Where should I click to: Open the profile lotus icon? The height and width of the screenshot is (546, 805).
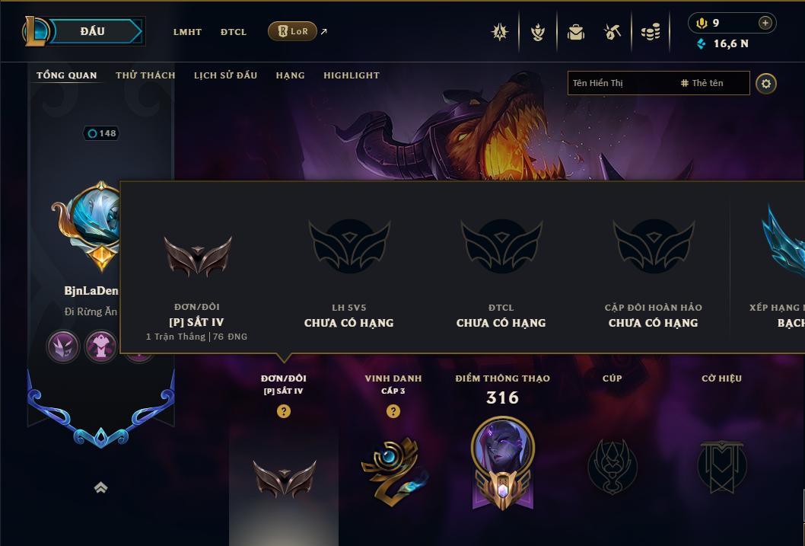point(537,32)
